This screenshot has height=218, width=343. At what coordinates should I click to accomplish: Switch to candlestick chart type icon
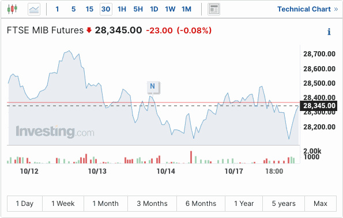point(12,9)
